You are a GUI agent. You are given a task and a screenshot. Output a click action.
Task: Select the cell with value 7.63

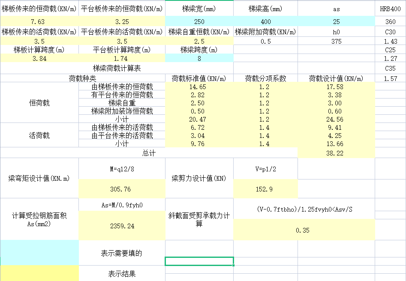coord(39,21)
